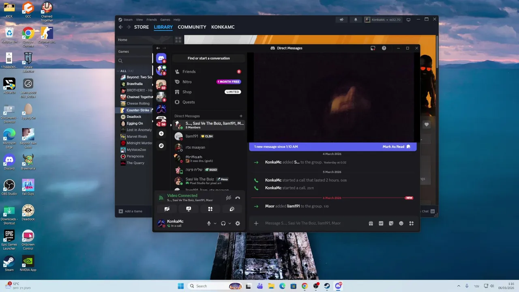
Task: Click Steam library Home button
Action: 122,40
